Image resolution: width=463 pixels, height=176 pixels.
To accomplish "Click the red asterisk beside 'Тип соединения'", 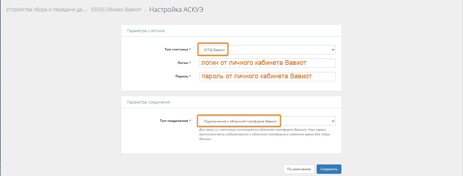I will tap(190, 121).
